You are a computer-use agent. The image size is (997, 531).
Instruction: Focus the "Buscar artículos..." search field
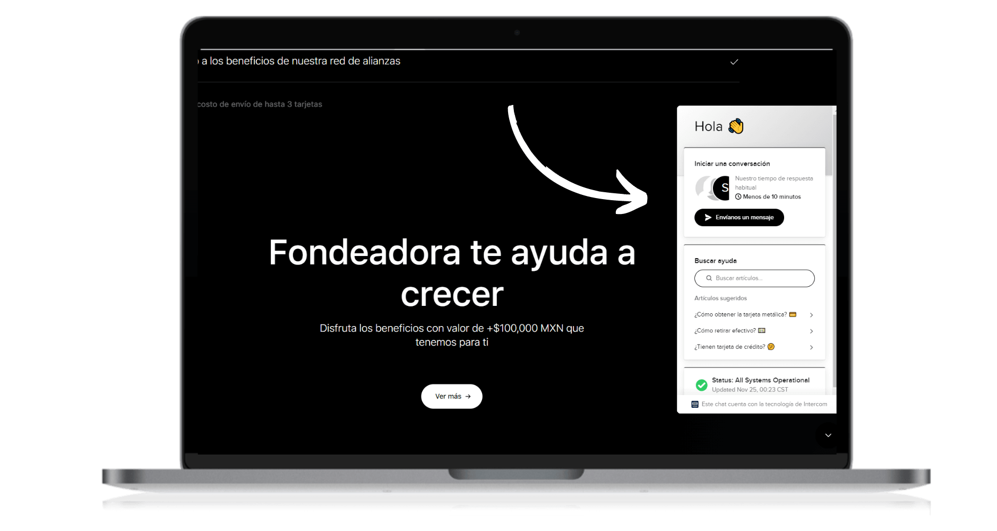[754, 278]
